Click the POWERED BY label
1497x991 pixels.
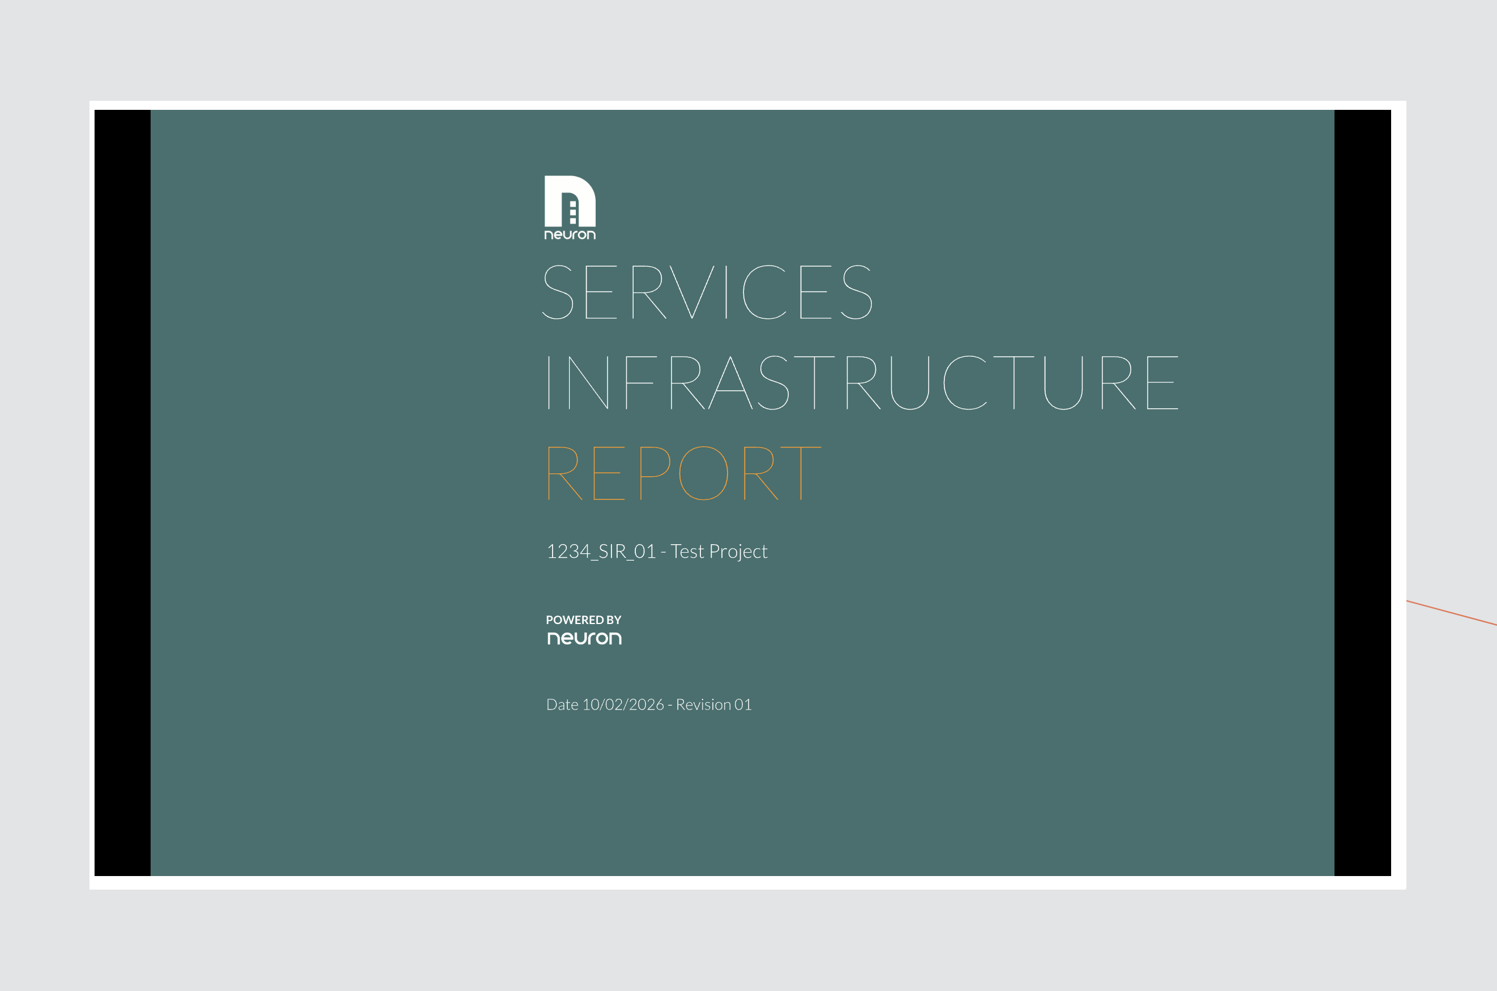pos(583,620)
